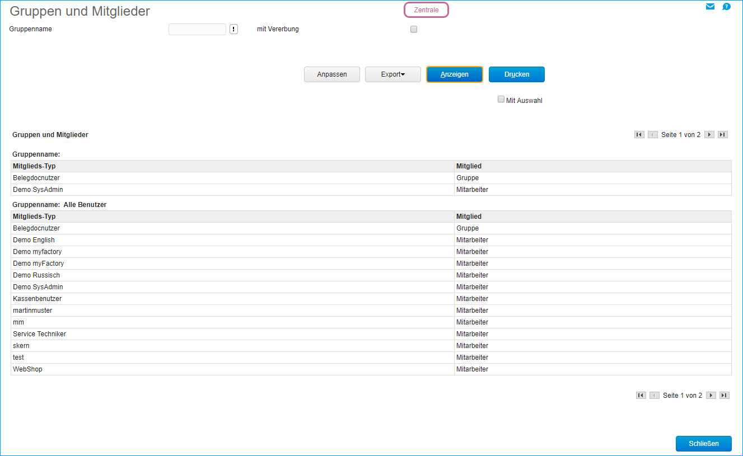Go to first page in bottom pager
This screenshot has height=456, width=743.
pos(641,396)
